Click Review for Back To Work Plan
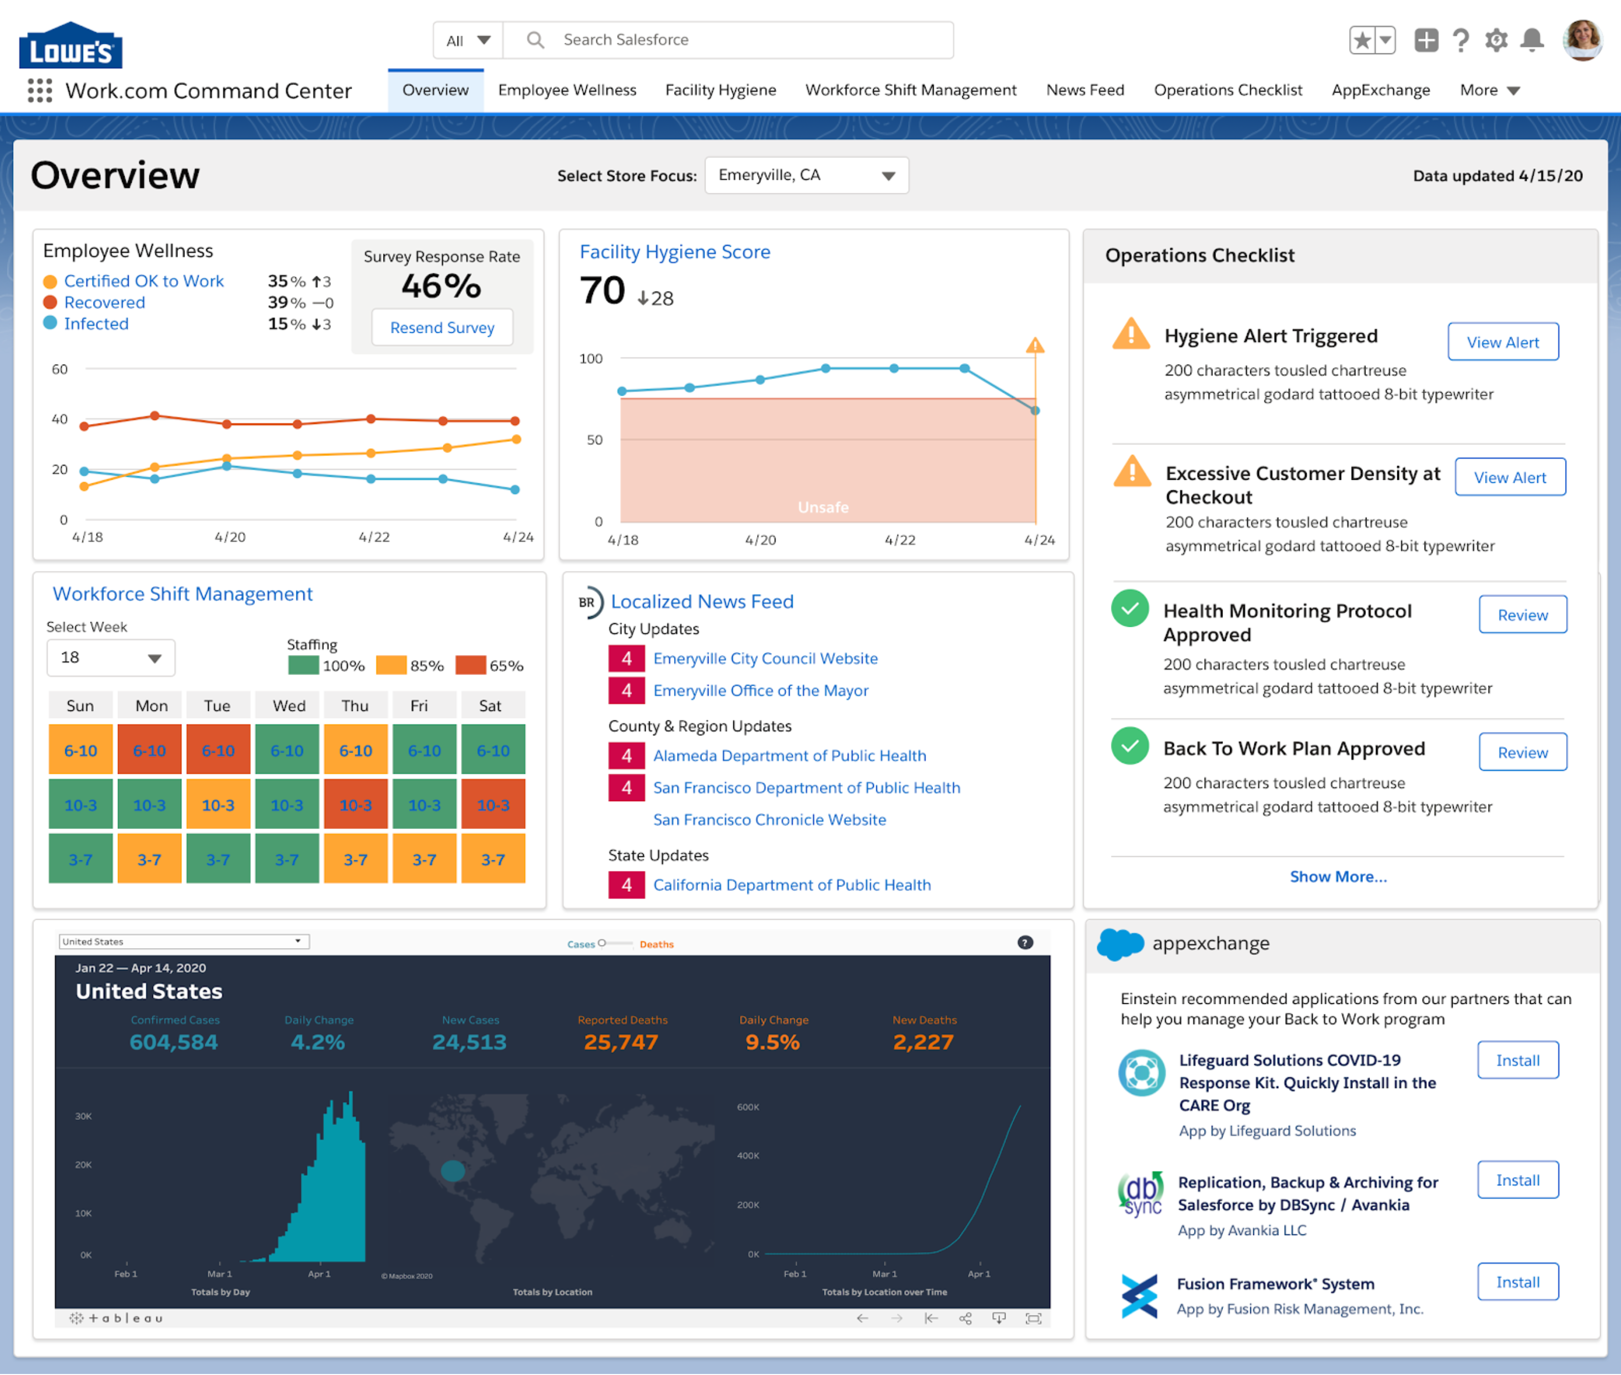1621x1375 pixels. click(1523, 752)
